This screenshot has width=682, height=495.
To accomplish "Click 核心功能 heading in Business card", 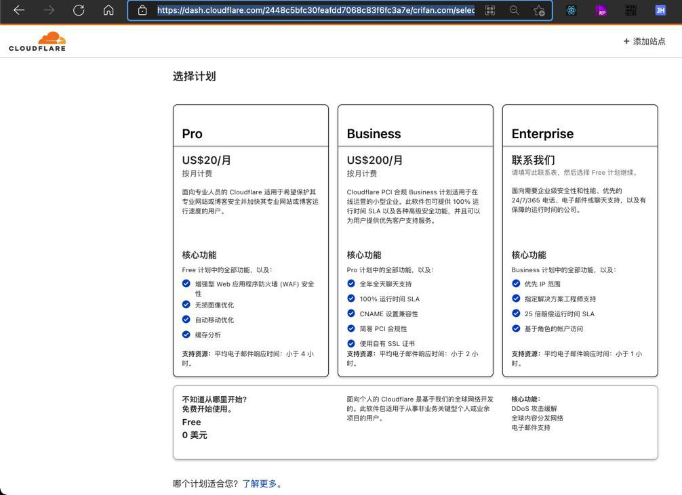I will (364, 255).
